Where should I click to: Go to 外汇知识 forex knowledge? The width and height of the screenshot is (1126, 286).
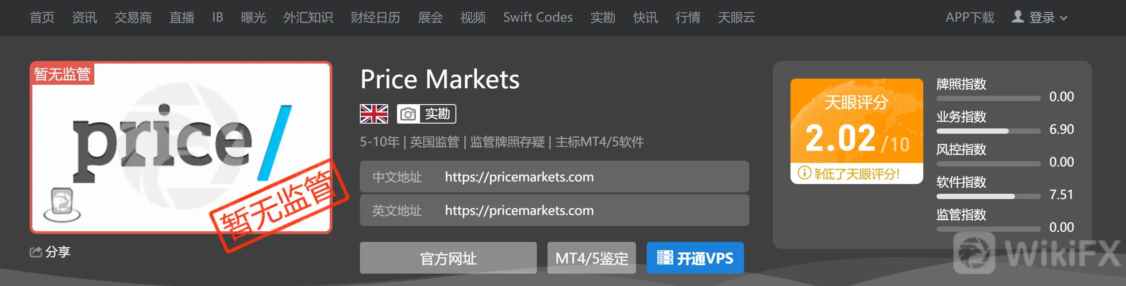pyautogui.click(x=308, y=18)
